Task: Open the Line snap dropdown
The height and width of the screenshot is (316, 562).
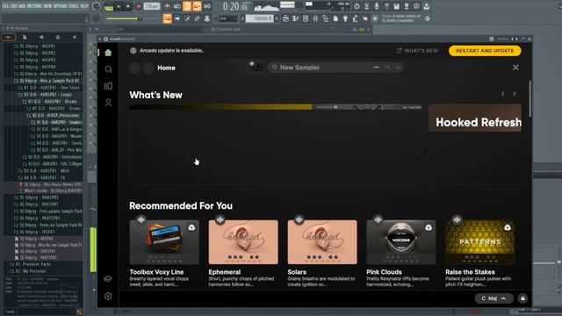Action: tap(227, 18)
